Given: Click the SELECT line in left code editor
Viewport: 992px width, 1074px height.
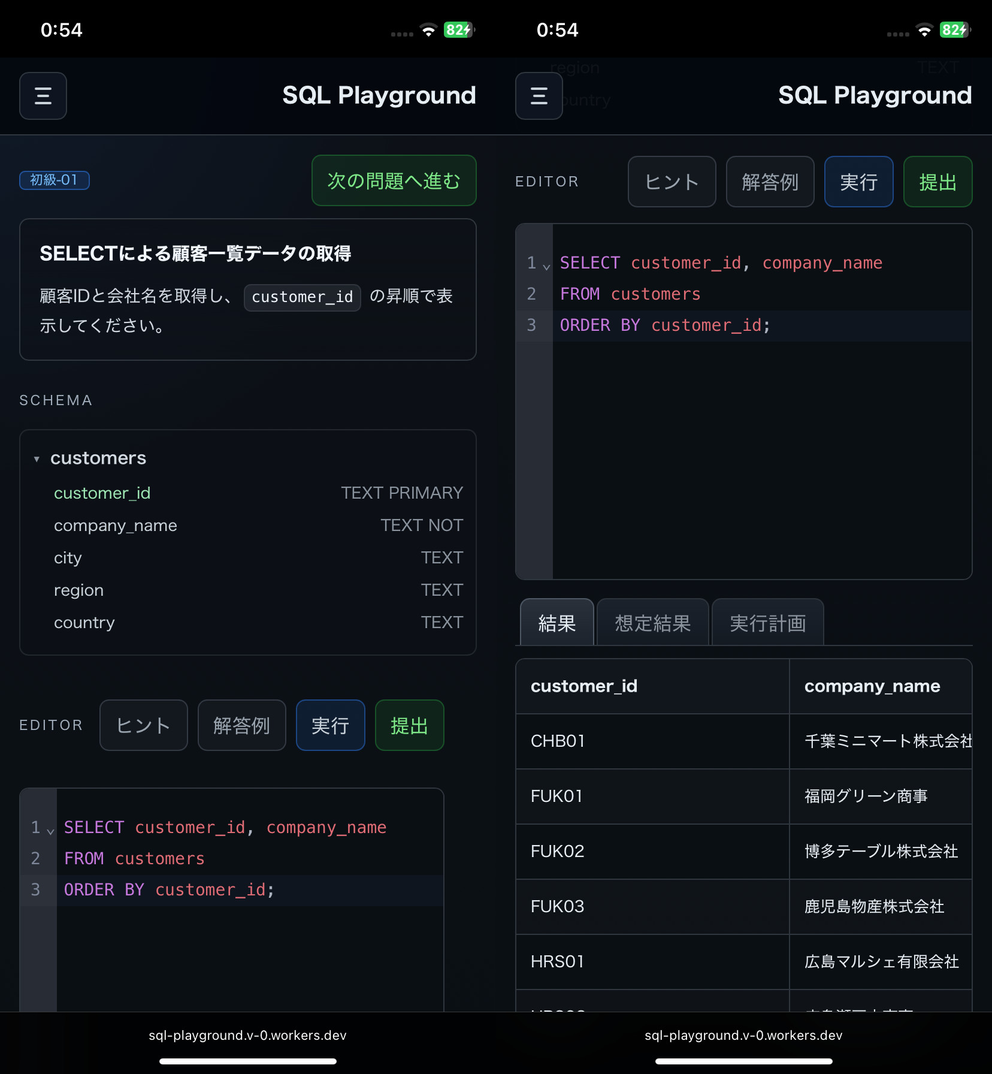Looking at the screenshot, I should pyautogui.click(x=250, y=828).
